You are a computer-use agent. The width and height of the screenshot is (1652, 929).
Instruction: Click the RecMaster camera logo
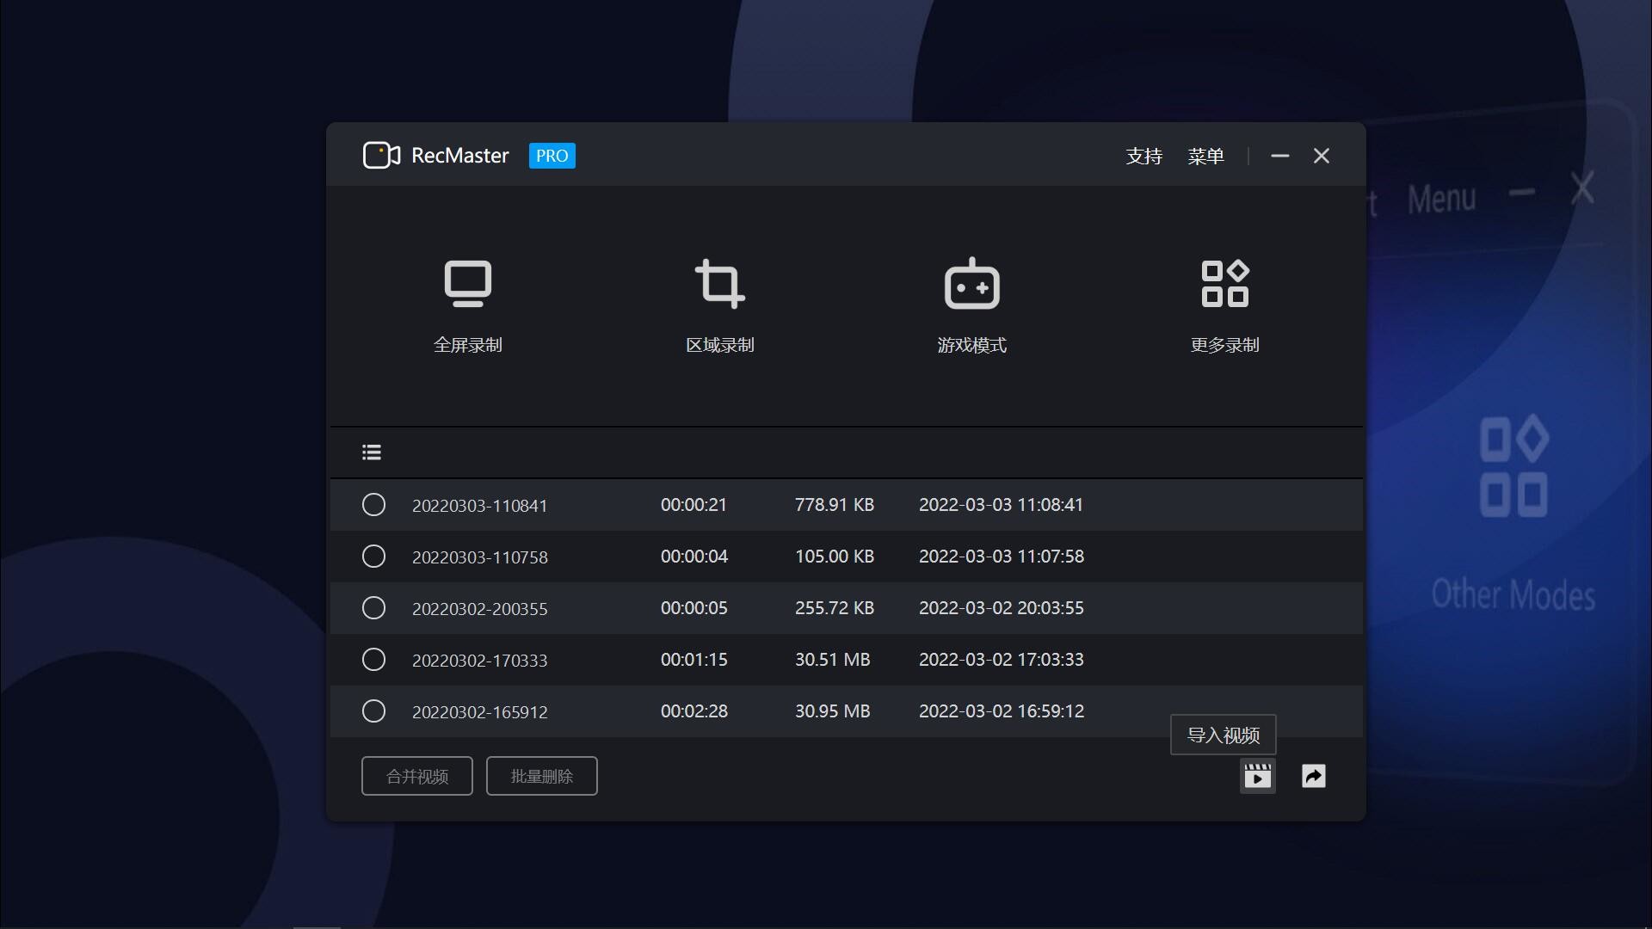pyautogui.click(x=381, y=156)
